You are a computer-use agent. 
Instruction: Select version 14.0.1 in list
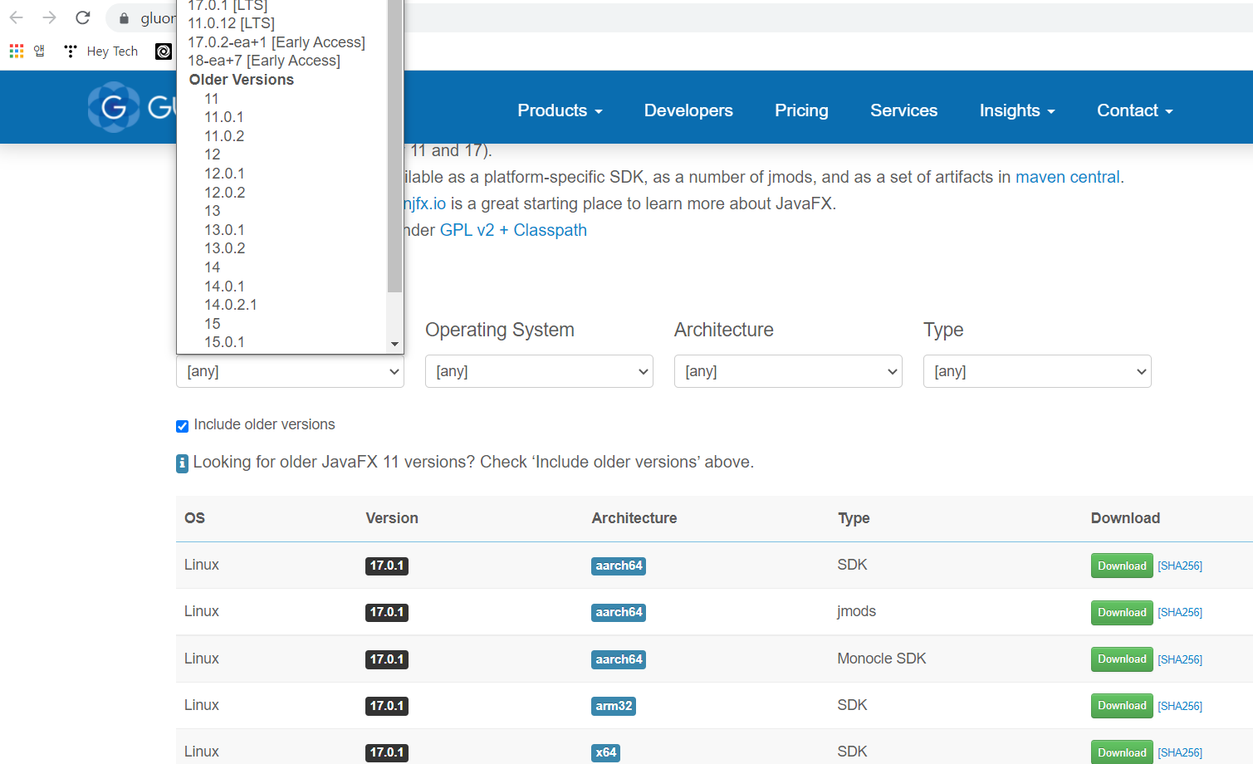[282, 286]
